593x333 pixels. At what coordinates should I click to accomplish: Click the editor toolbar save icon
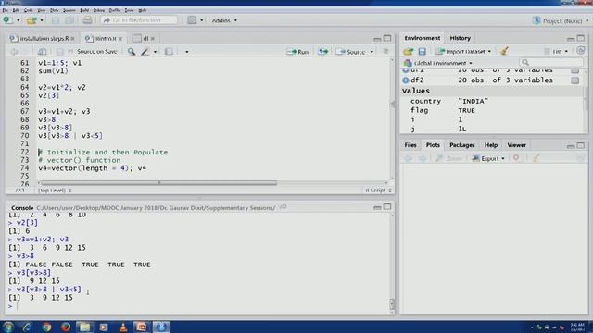[59, 52]
